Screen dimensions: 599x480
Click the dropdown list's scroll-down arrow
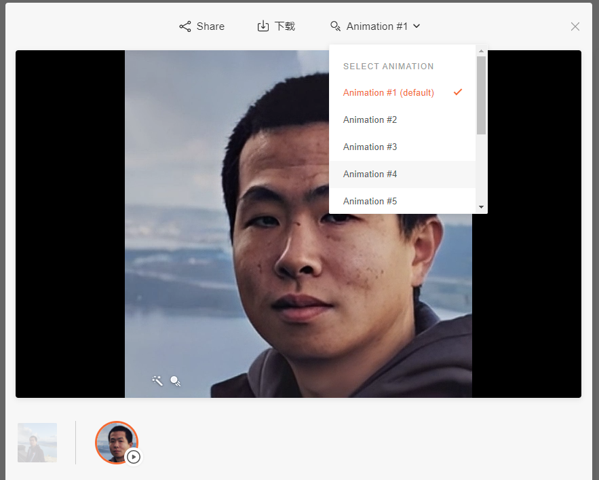point(481,207)
